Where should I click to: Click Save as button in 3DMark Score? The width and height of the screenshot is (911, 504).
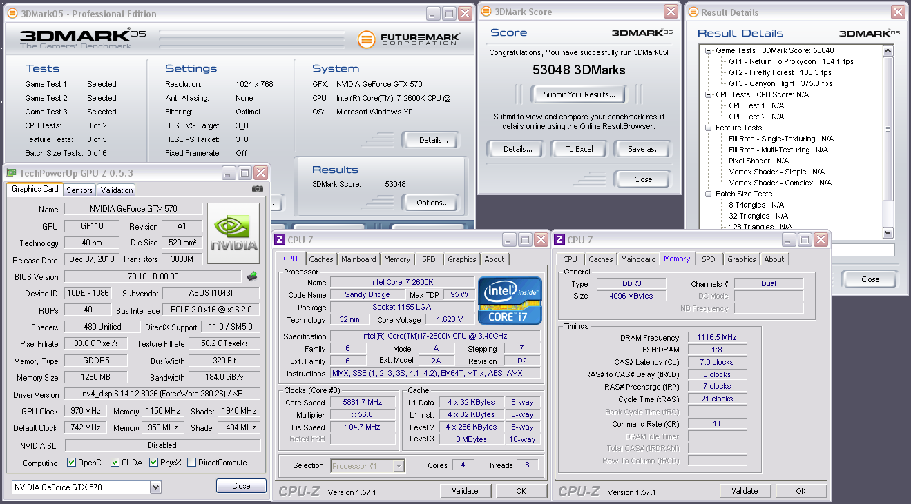[x=644, y=149]
